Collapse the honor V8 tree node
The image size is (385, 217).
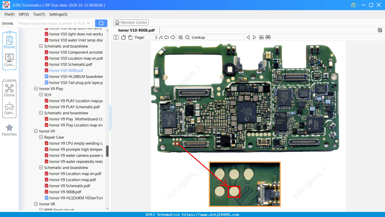pyautogui.click(x=36, y=204)
